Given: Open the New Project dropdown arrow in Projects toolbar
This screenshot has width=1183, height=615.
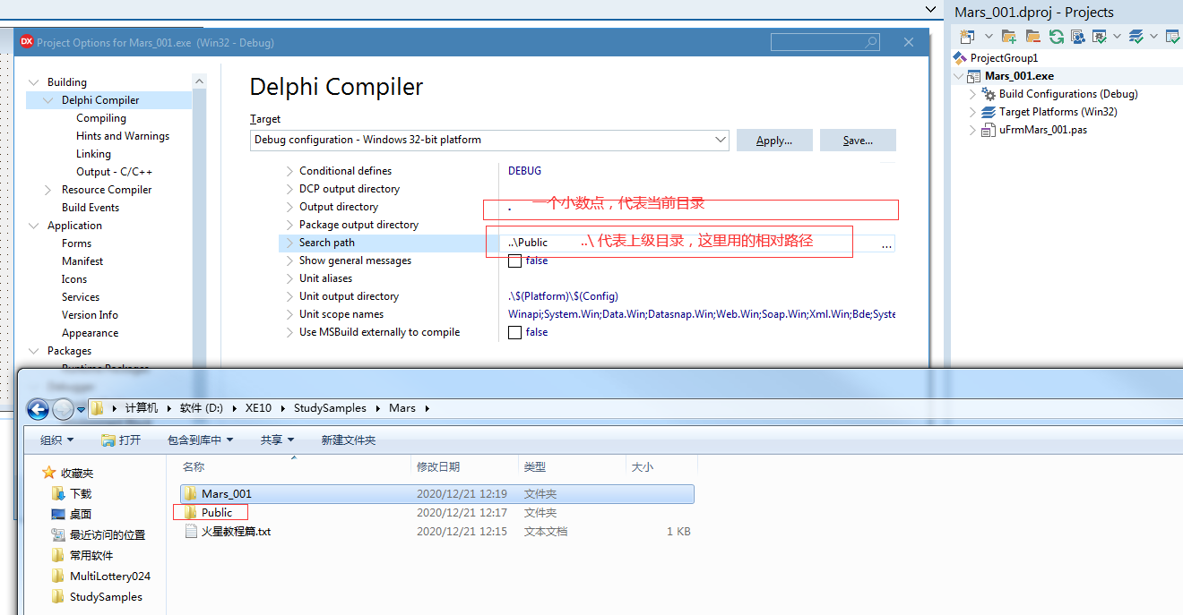Looking at the screenshot, I should (x=989, y=37).
